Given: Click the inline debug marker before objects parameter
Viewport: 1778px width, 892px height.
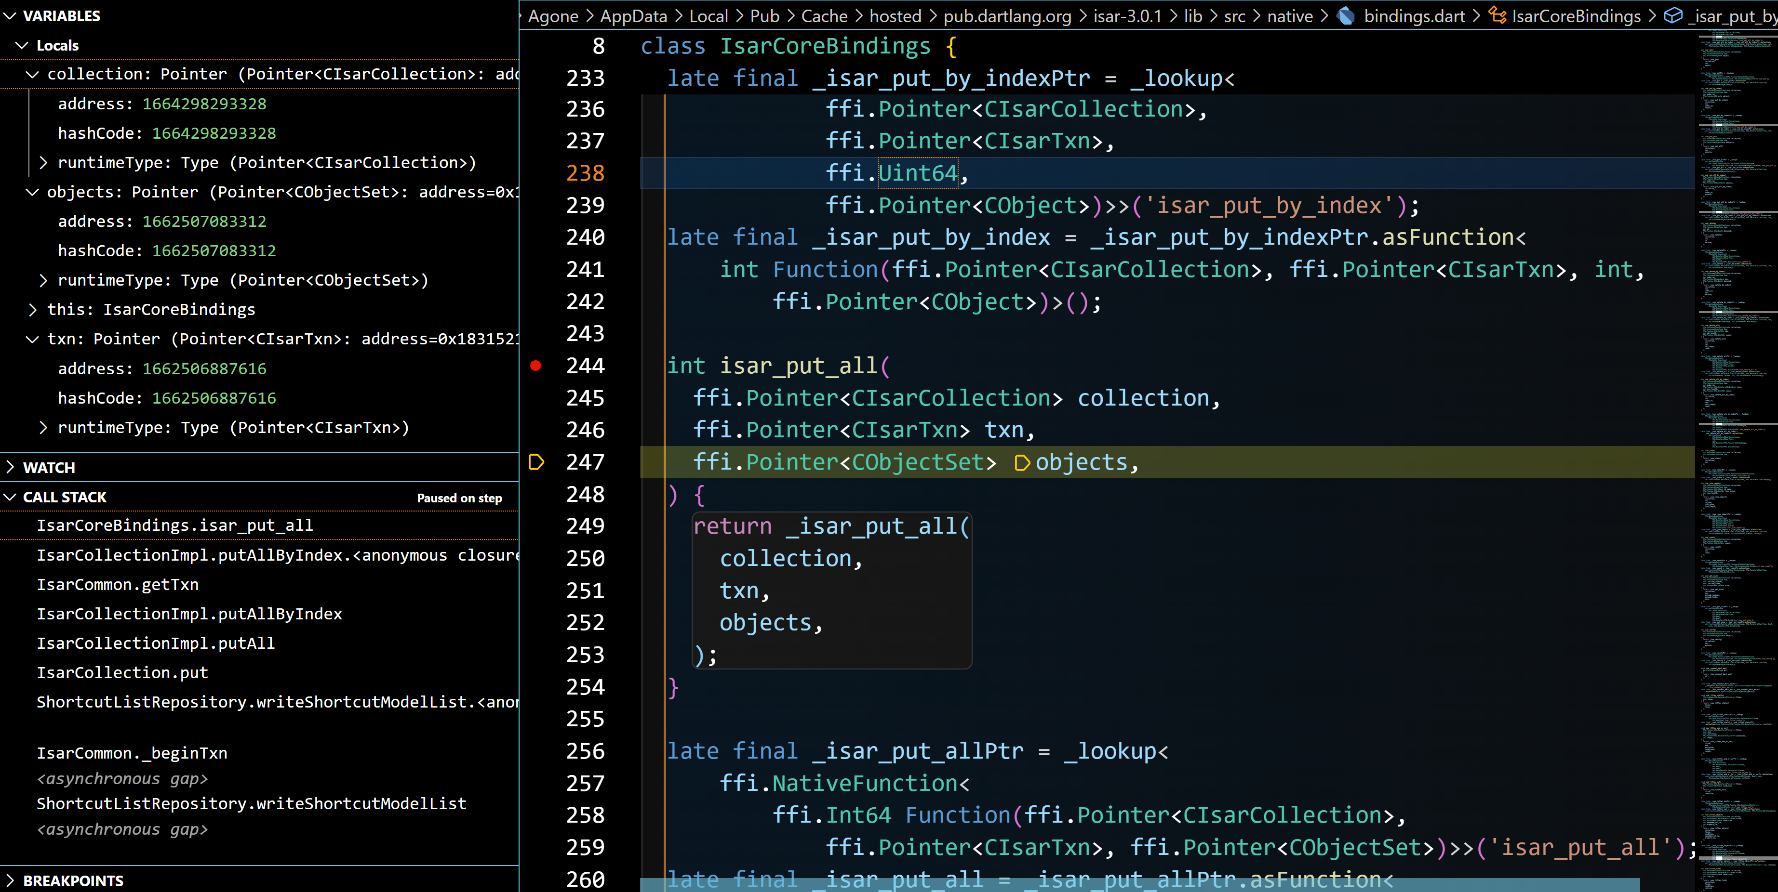Looking at the screenshot, I should (x=1022, y=463).
